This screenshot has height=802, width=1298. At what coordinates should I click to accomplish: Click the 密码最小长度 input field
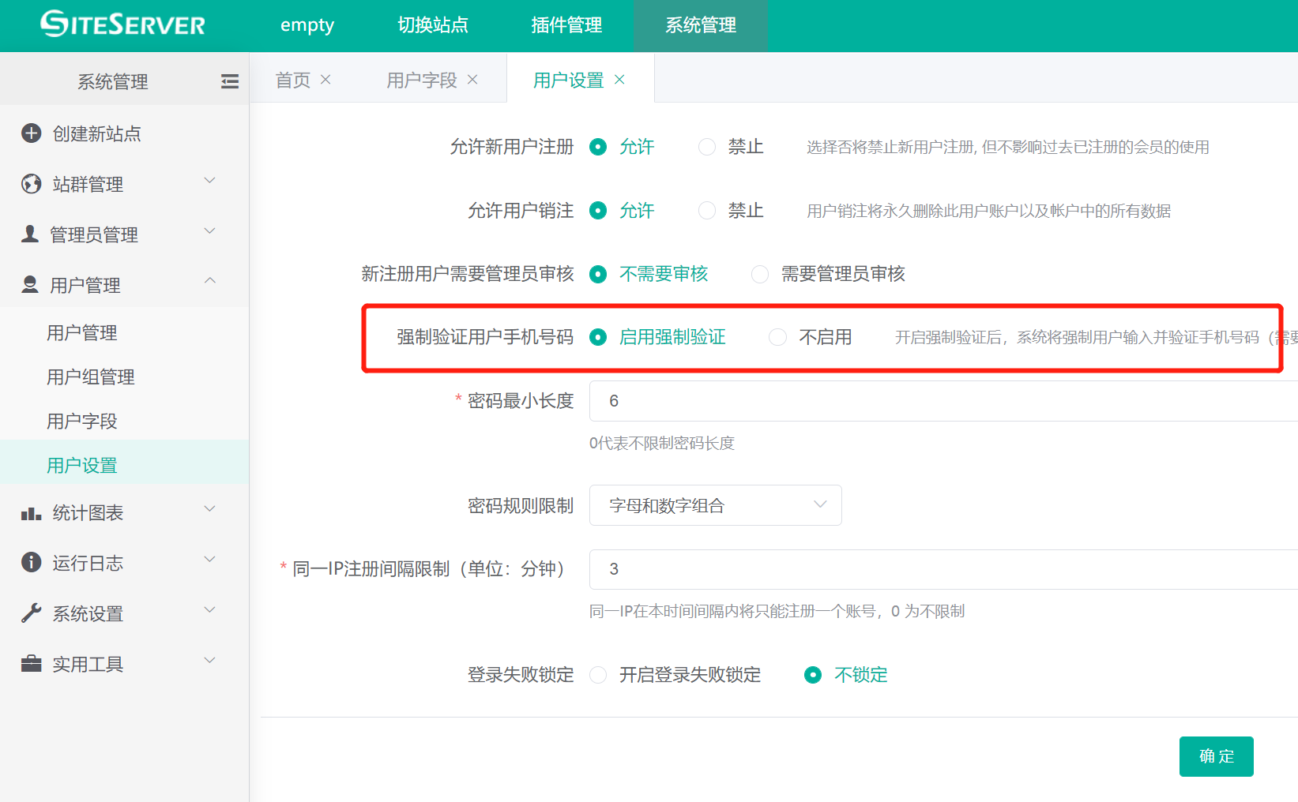[940, 401]
